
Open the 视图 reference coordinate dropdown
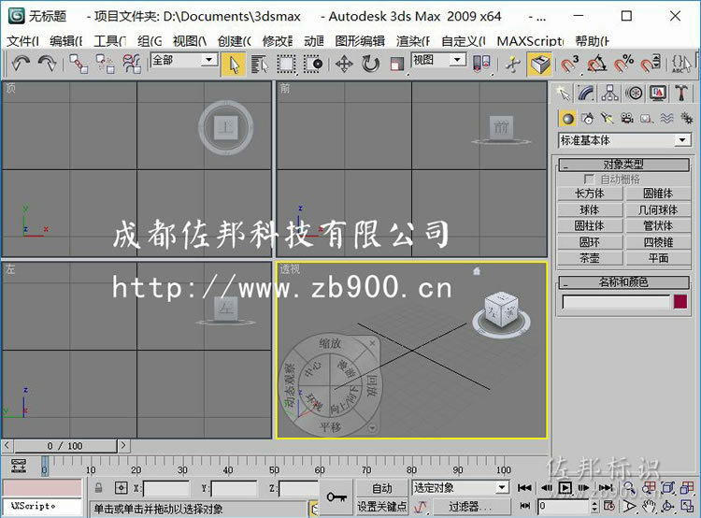point(438,60)
